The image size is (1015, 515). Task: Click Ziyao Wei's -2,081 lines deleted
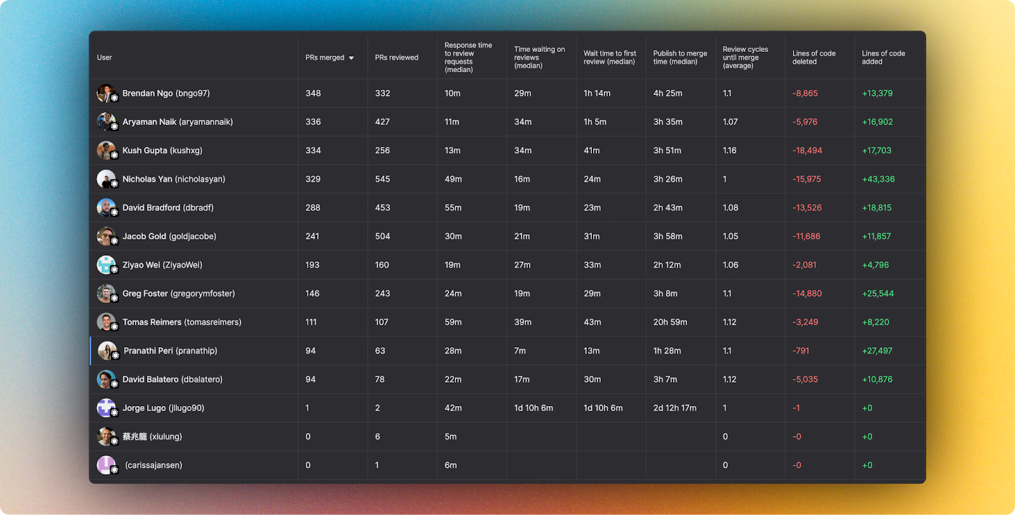(x=804, y=265)
